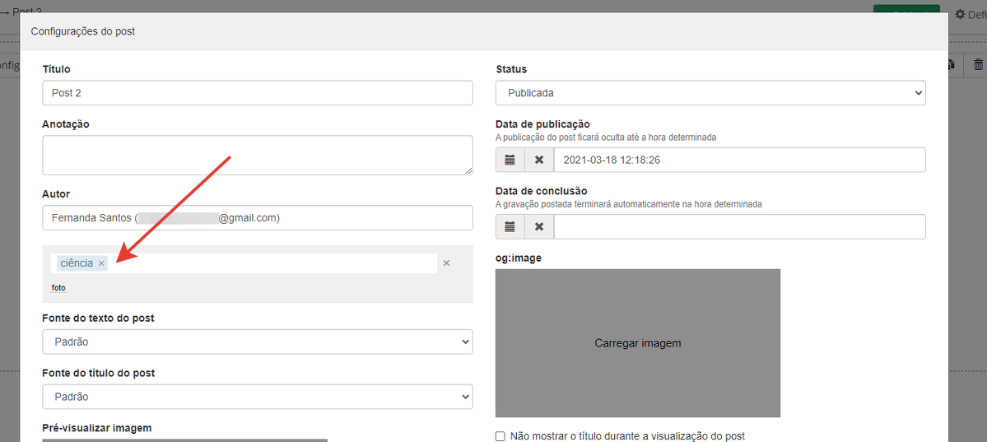Viewport: 987px width, 442px height.
Task: Clear all tags in tag field
Action: pyautogui.click(x=446, y=263)
